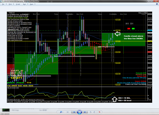
Task: Go to the previous image
Action: coord(74,112)
